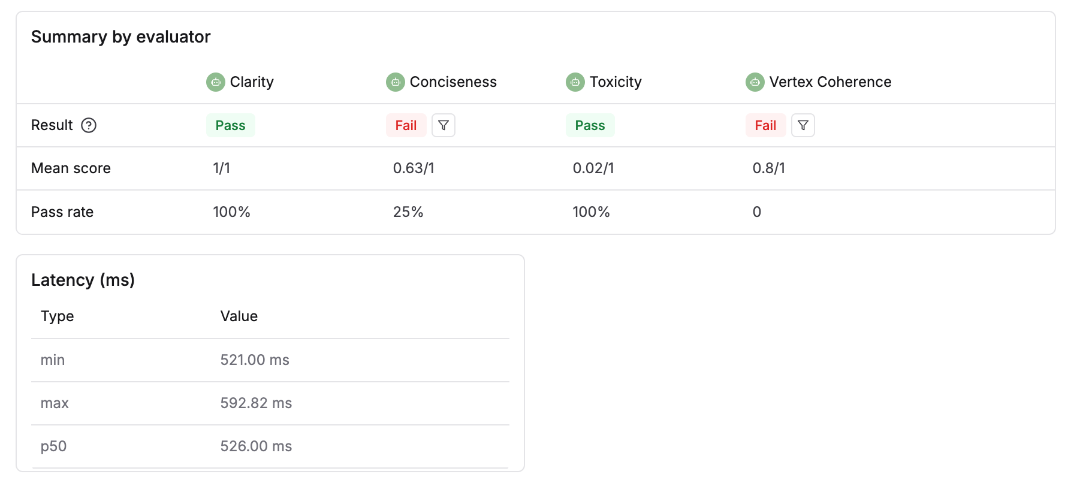
Task: Filter failed results for Conciseness
Action: [x=444, y=125]
